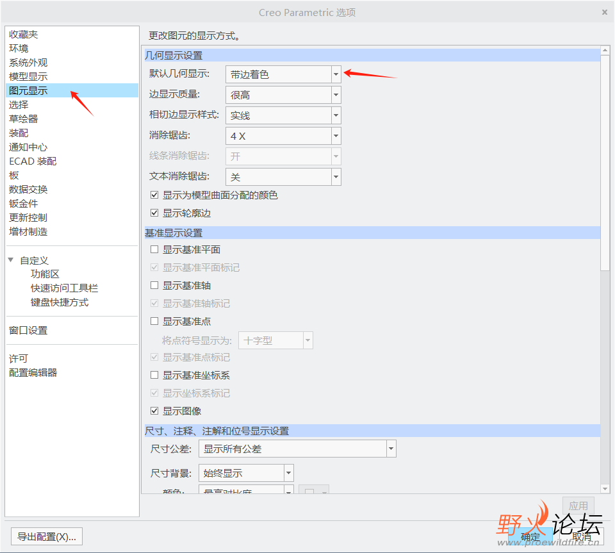Go to the 选择 options page
The image size is (615, 553).
point(19,104)
